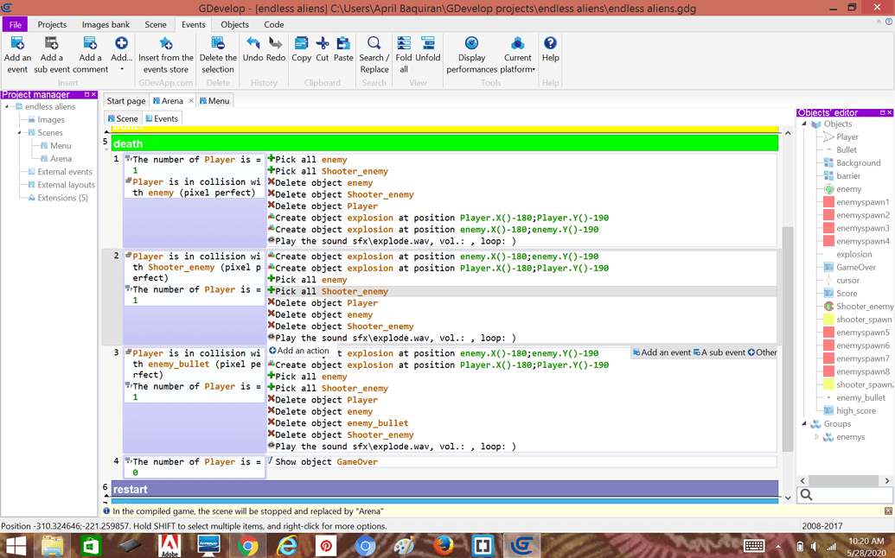
Task: Click the Add an event icon
Action: pos(17,44)
